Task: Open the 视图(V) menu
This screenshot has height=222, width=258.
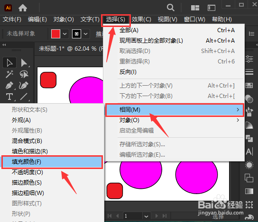Action: [x=167, y=19]
